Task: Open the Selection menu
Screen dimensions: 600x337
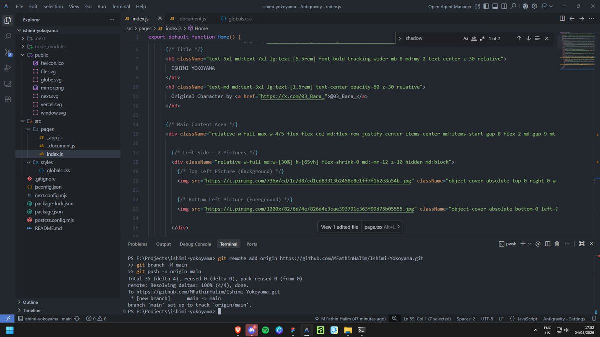Action: pos(53,7)
